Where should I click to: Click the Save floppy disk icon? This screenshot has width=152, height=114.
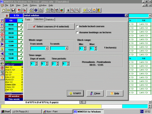click(13, 10)
